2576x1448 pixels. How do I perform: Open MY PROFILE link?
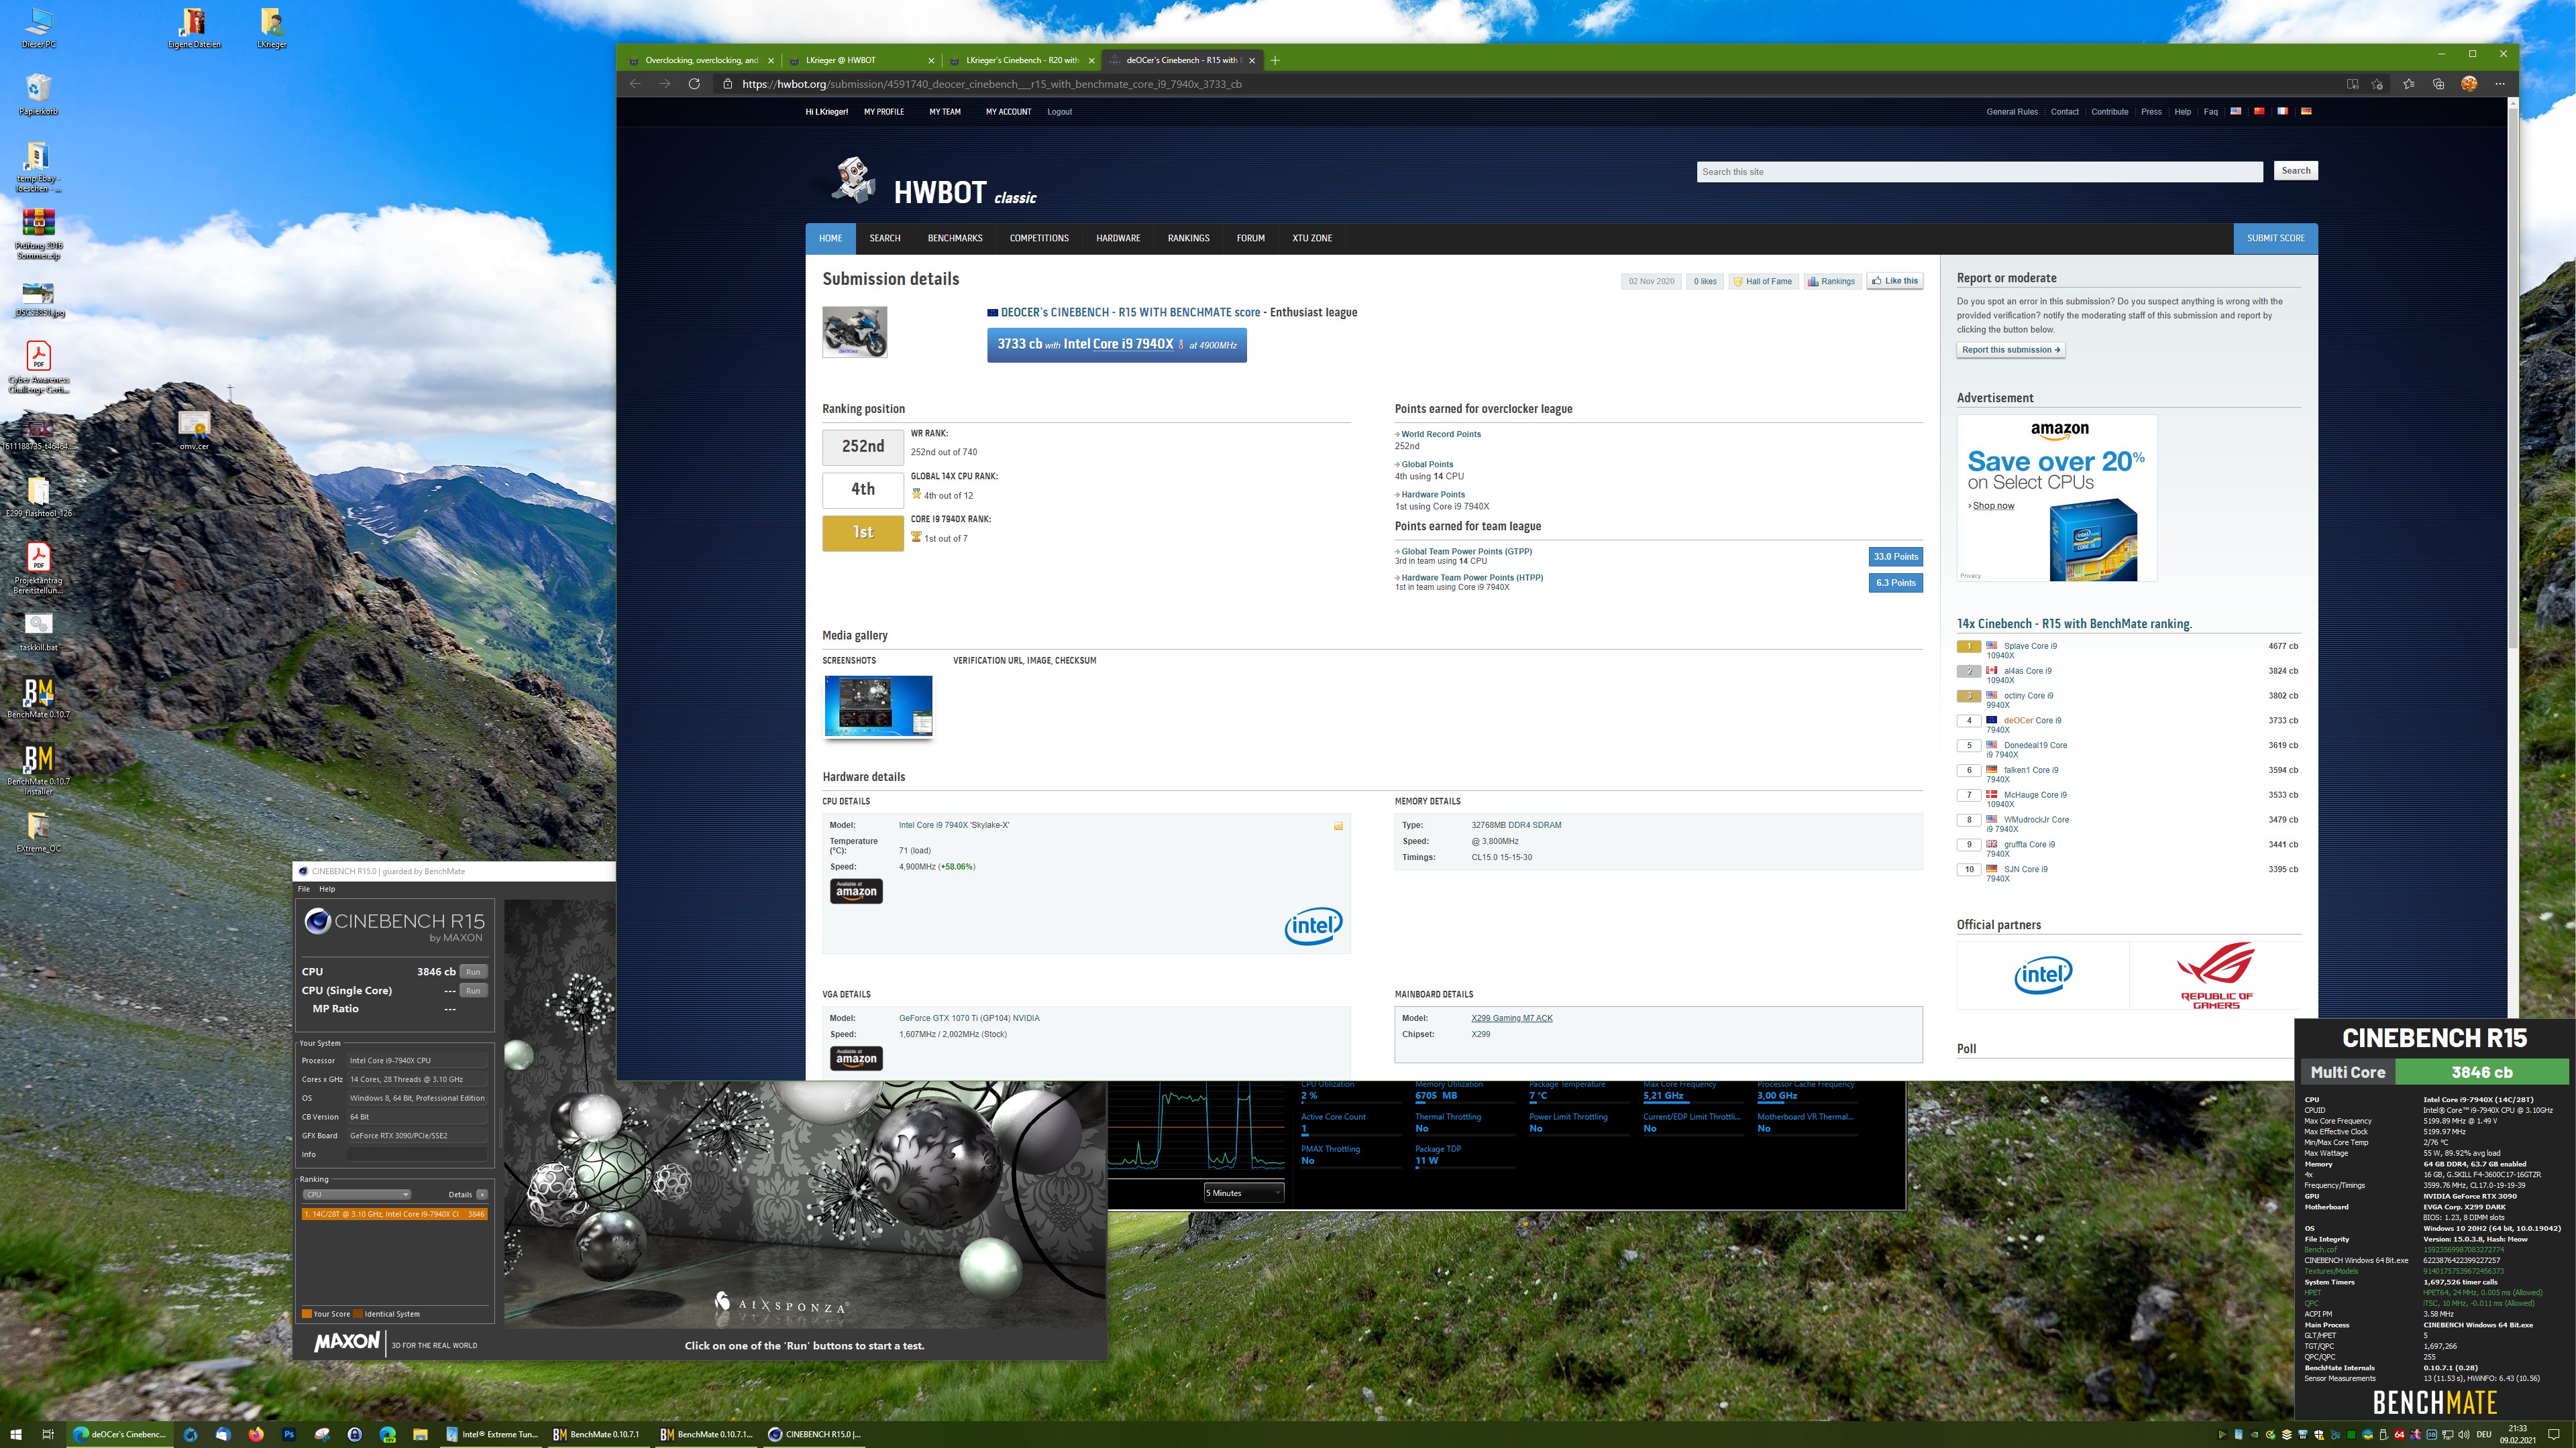(884, 112)
